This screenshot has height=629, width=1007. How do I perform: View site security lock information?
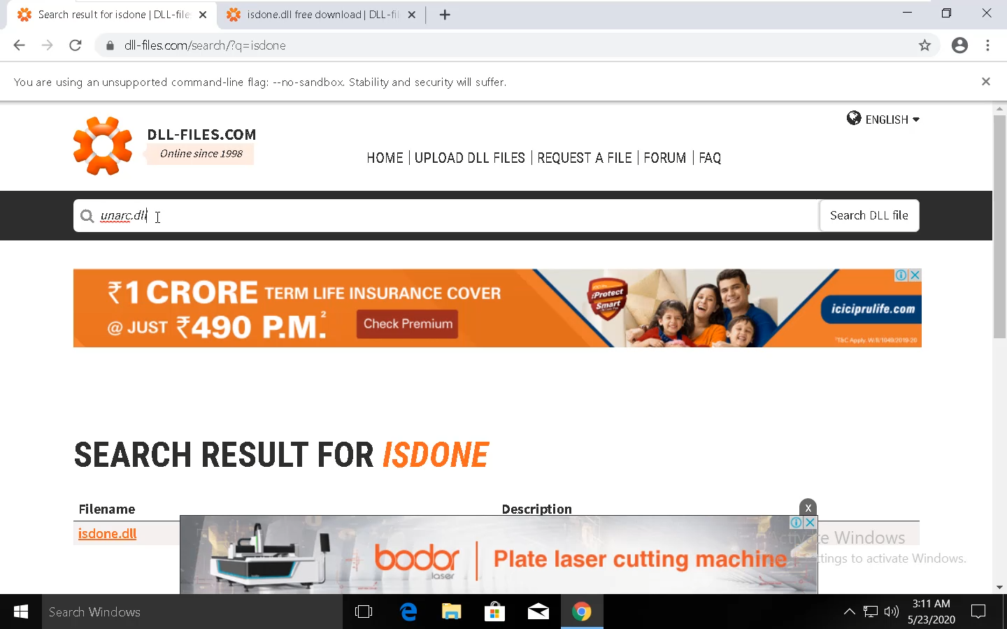(x=110, y=45)
